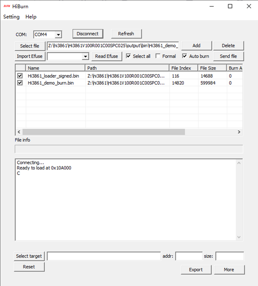Uncheck Hi3861_demo_burn.bin row checkbox
258x286 pixels.
20,83
